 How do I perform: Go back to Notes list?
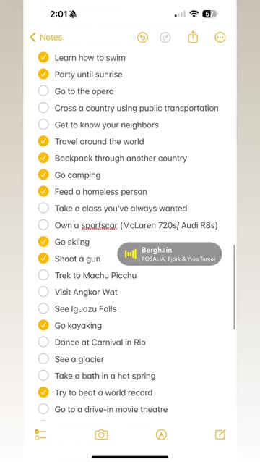[x=46, y=38]
